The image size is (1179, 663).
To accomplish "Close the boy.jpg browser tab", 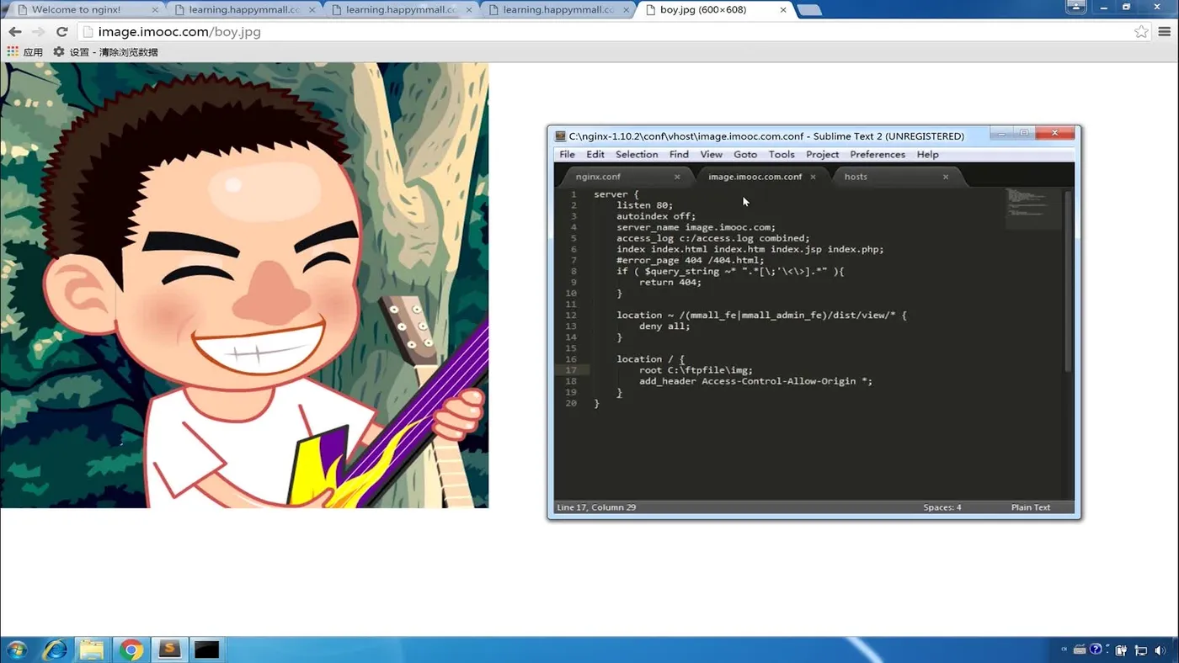I will pos(783,10).
